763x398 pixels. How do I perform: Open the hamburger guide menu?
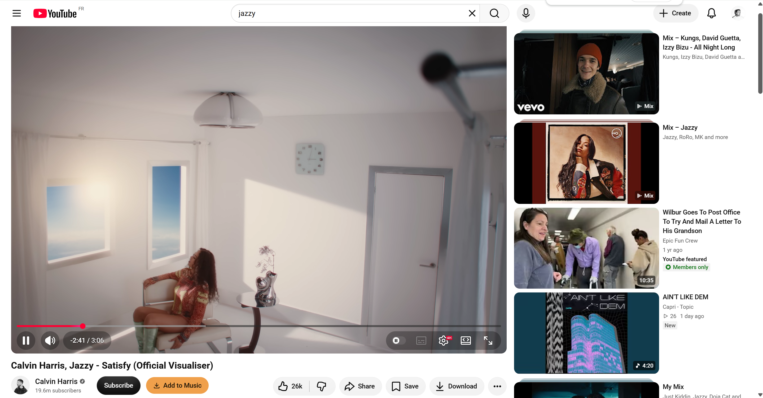pos(17,13)
